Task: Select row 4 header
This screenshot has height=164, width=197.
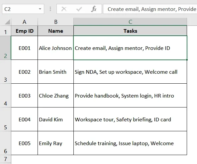Action: [5, 96]
